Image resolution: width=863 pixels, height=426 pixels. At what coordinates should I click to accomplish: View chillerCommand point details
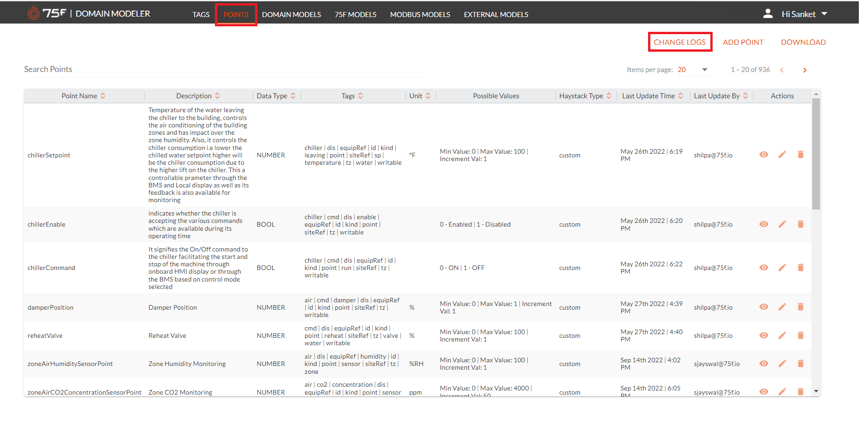pyautogui.click(x=764, y=268)
